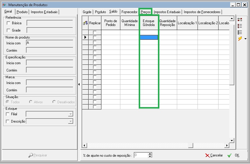The width and height of the screenshot is (250, 164).
Task: Click the adjustment percentage input field
Action: (141, 155)
